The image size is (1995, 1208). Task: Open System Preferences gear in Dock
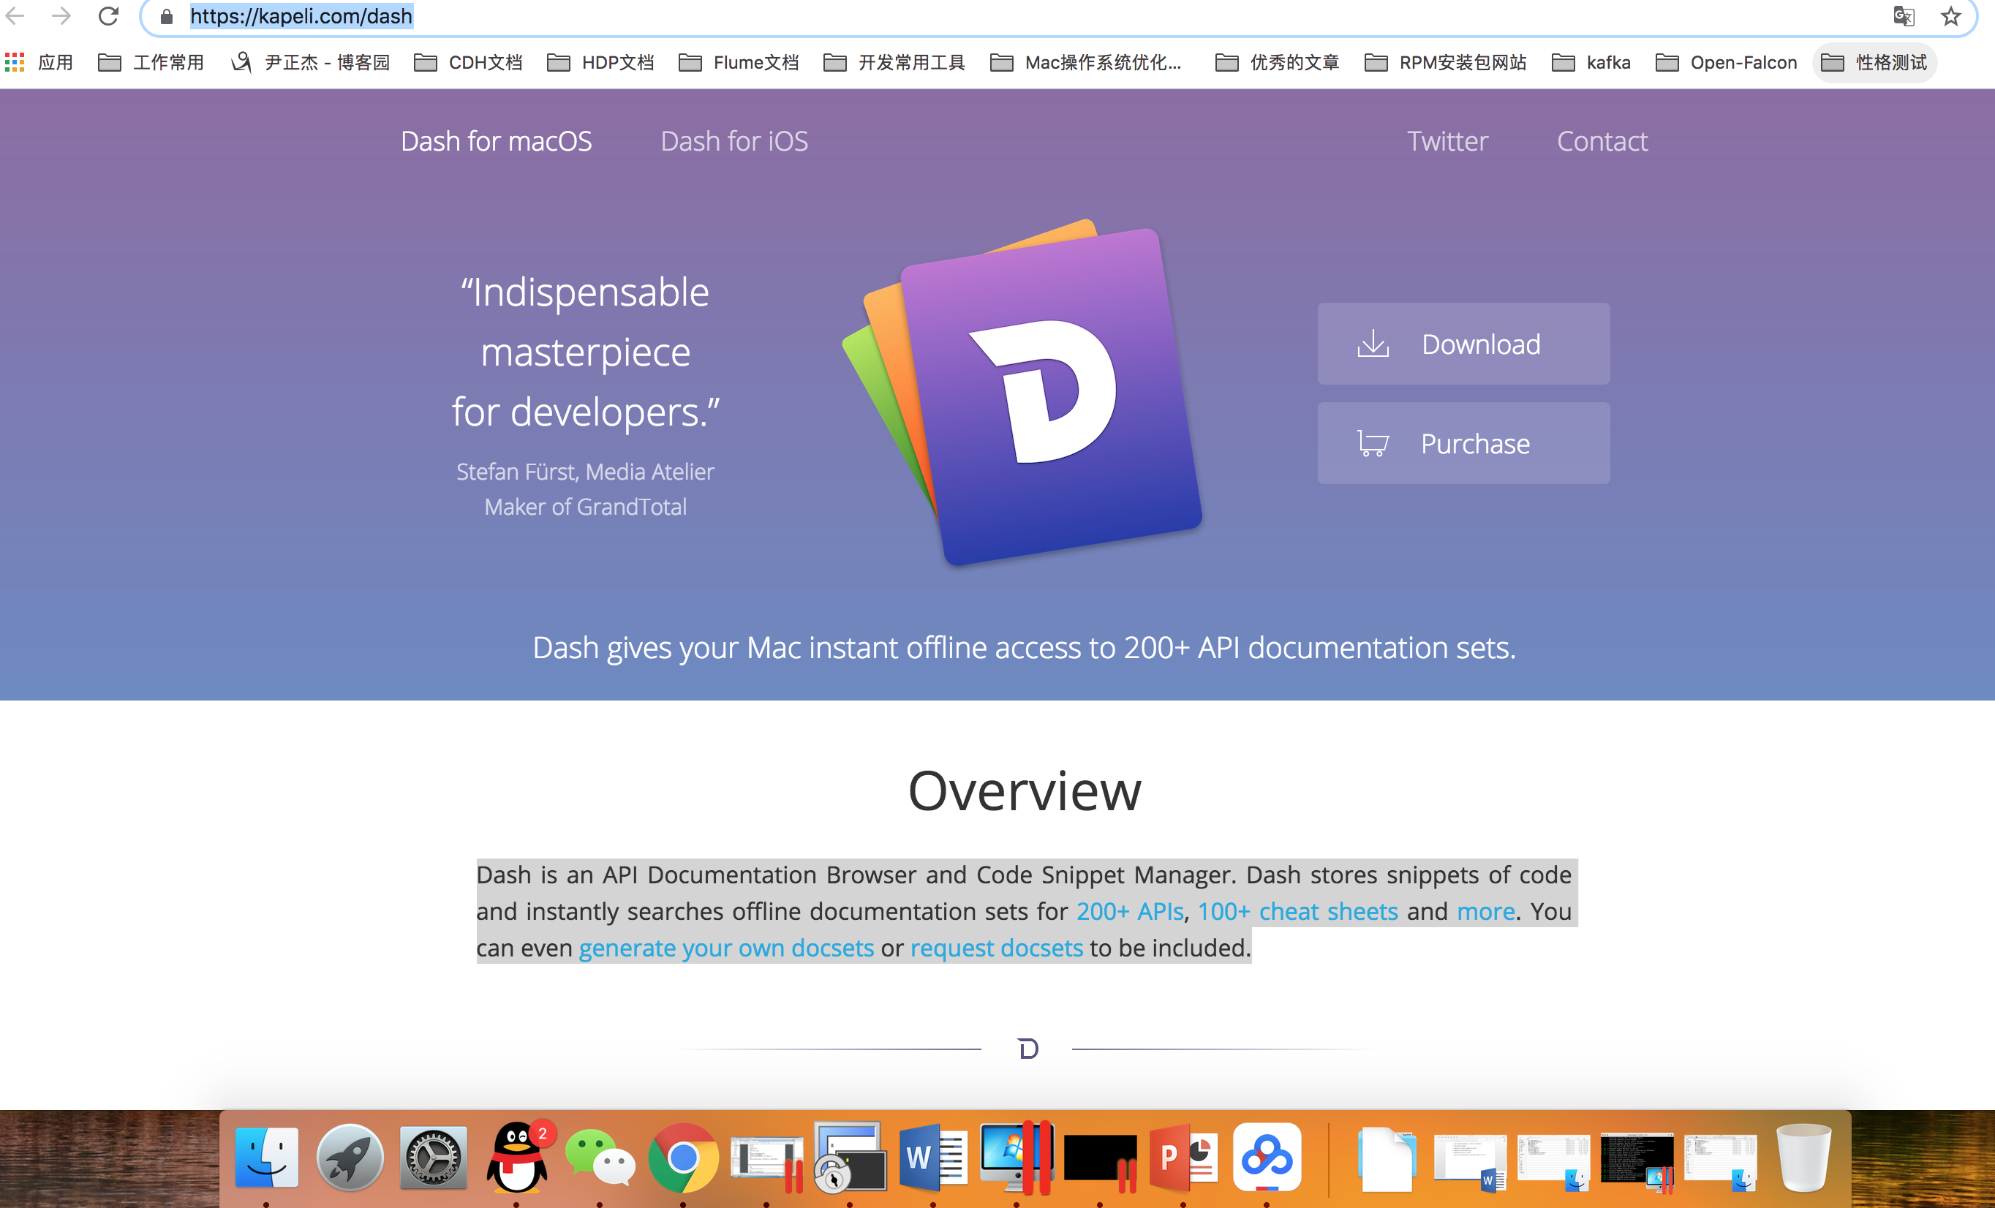[x=433, y=1158]
